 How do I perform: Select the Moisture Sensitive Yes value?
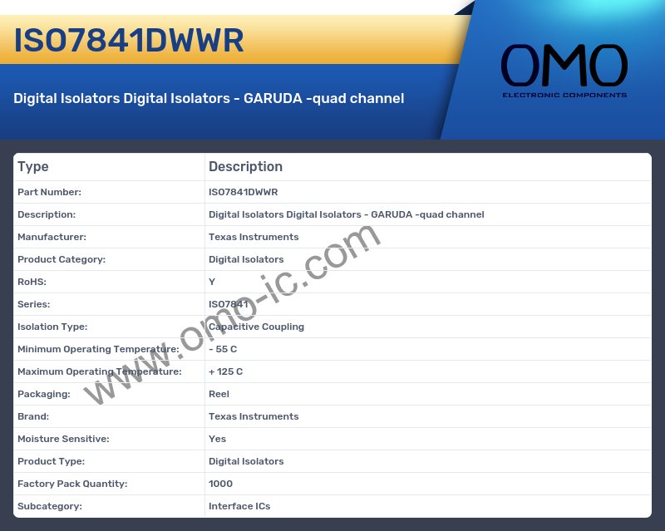point(216,439)
